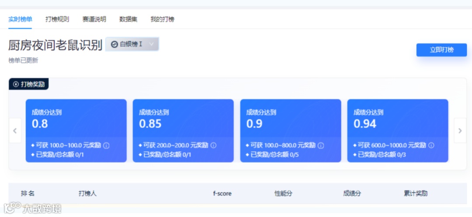Image resolution: width=472 pixels, height=217 pixels.
Task: Select the 0.85 score reward card
Action: (183, 131)
